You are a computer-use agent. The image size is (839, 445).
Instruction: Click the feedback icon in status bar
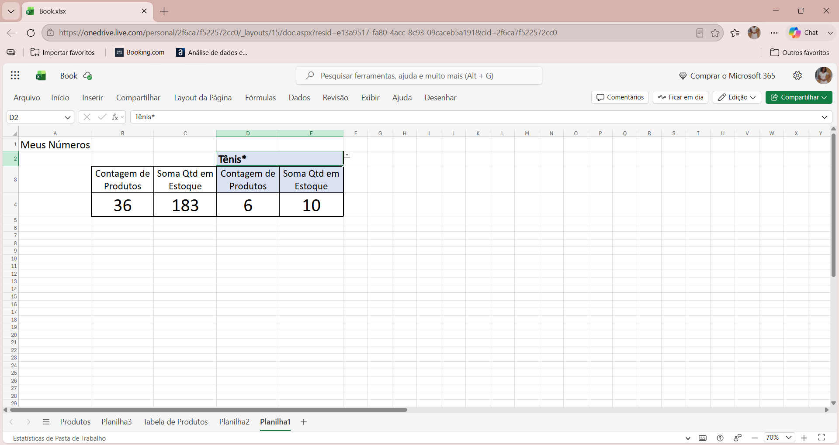(738, 438)
